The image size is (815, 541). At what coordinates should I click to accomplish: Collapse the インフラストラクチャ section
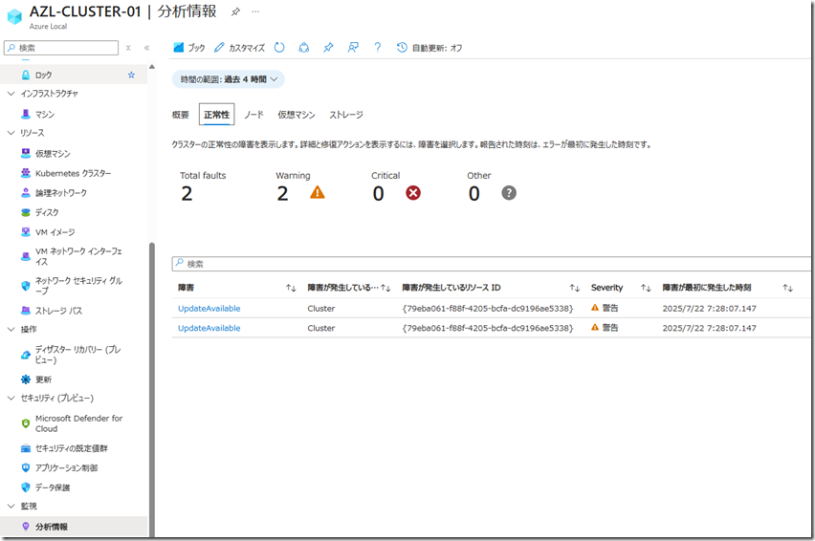(11, 94)
